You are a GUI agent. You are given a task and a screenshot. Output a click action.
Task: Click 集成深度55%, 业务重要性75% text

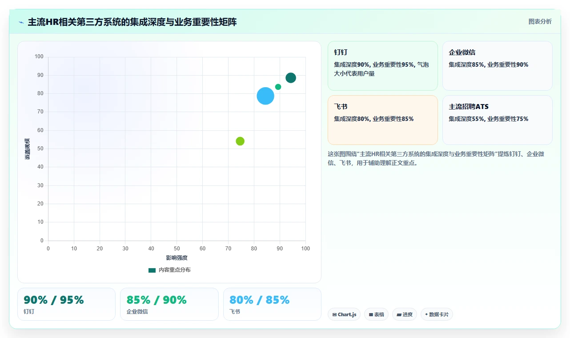pos(488,119)
